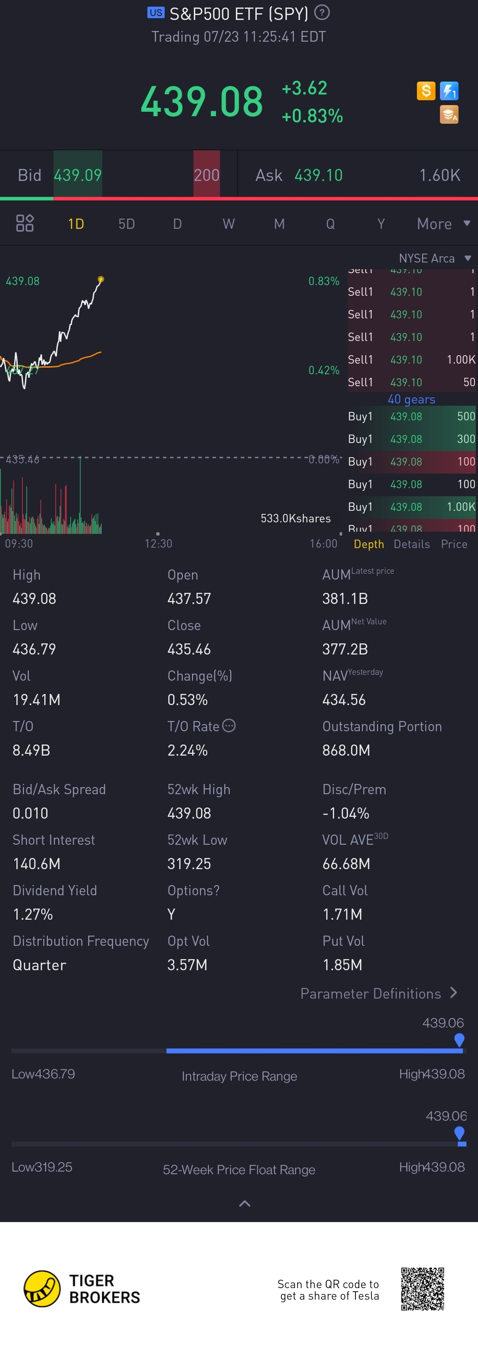The image size is (478, 1356).
Task: Tap the Open value 437.57
Action: [189, 599]
